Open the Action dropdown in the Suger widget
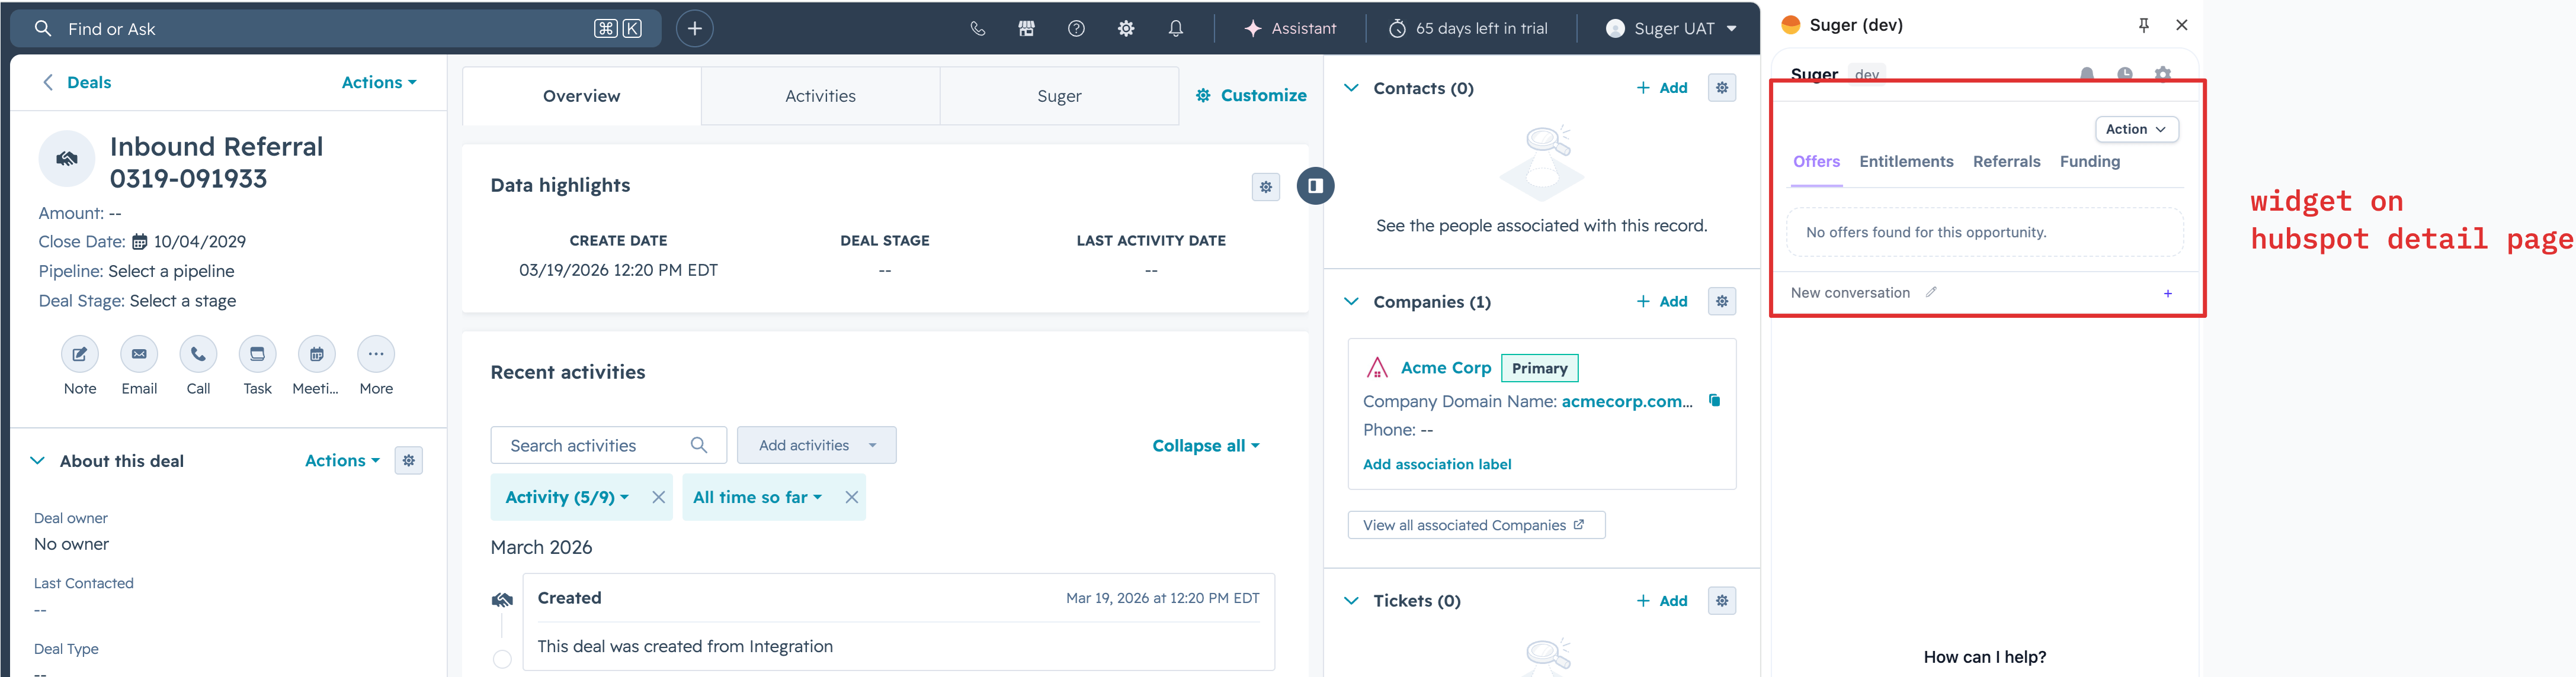The width and height of the screenshot is (2576, 677). (2137, 129)
